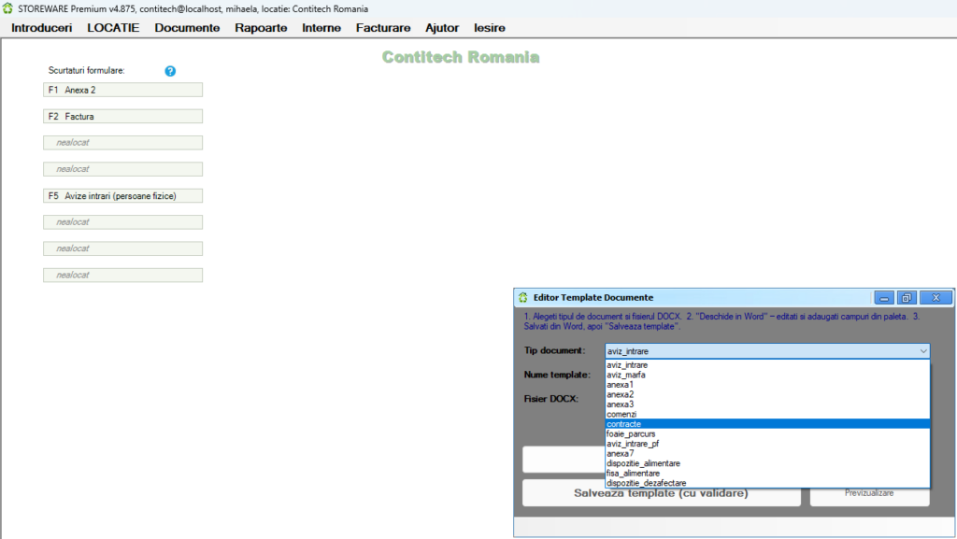957x539 pixels.
Task: Choose anexa2 in the document type list
Action: click(767, 394)
